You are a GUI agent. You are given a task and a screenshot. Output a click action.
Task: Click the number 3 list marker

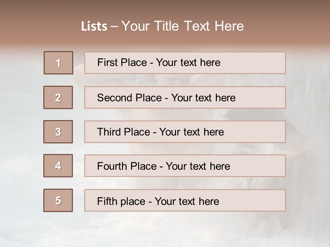pos(58,132)
